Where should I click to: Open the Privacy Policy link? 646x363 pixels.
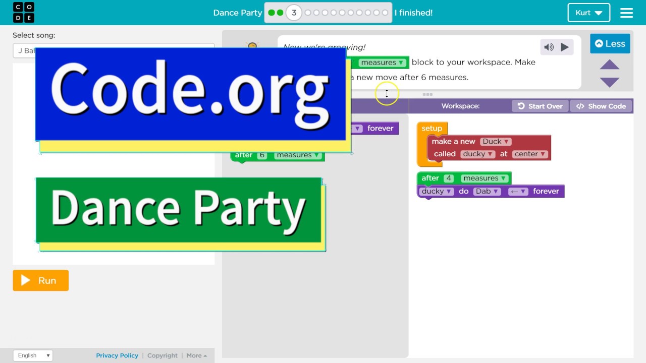coord(117,355)
